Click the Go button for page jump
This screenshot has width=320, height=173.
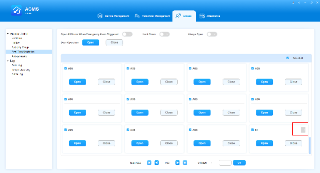coord(239,163)
